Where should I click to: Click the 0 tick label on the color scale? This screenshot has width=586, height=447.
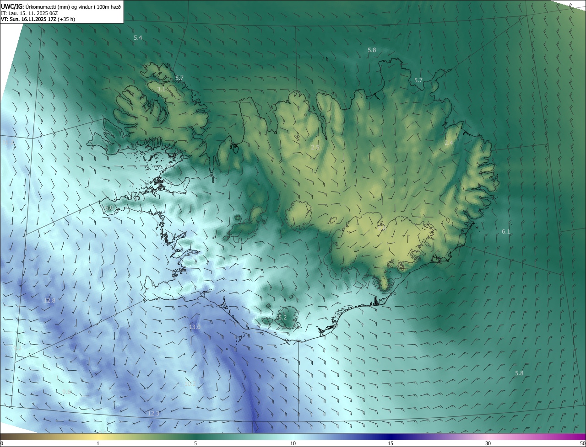click(x=2, y=443)
